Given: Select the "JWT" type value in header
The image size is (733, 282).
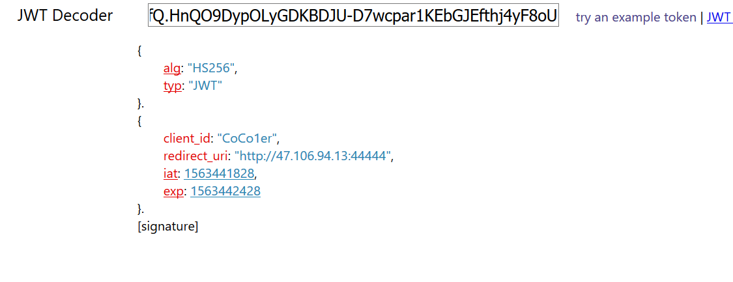Looking at the screenshot, I should pyautogui.click(x=205, y=86).
